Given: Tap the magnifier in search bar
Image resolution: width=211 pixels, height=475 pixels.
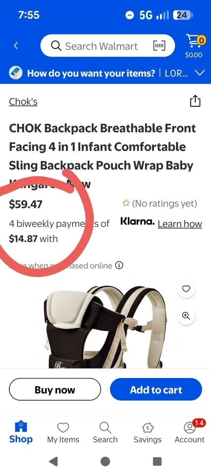Looking at the screenshot, I should tap(56, 46).
